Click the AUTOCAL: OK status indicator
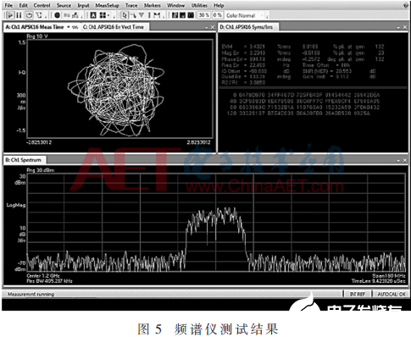Screen dimensions: 411x337 point(392,294)
